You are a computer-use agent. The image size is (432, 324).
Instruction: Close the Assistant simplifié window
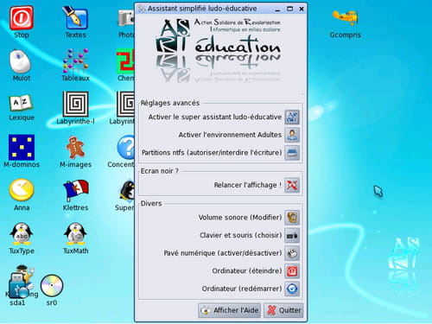pyautogui.click(x=302, y=9)
